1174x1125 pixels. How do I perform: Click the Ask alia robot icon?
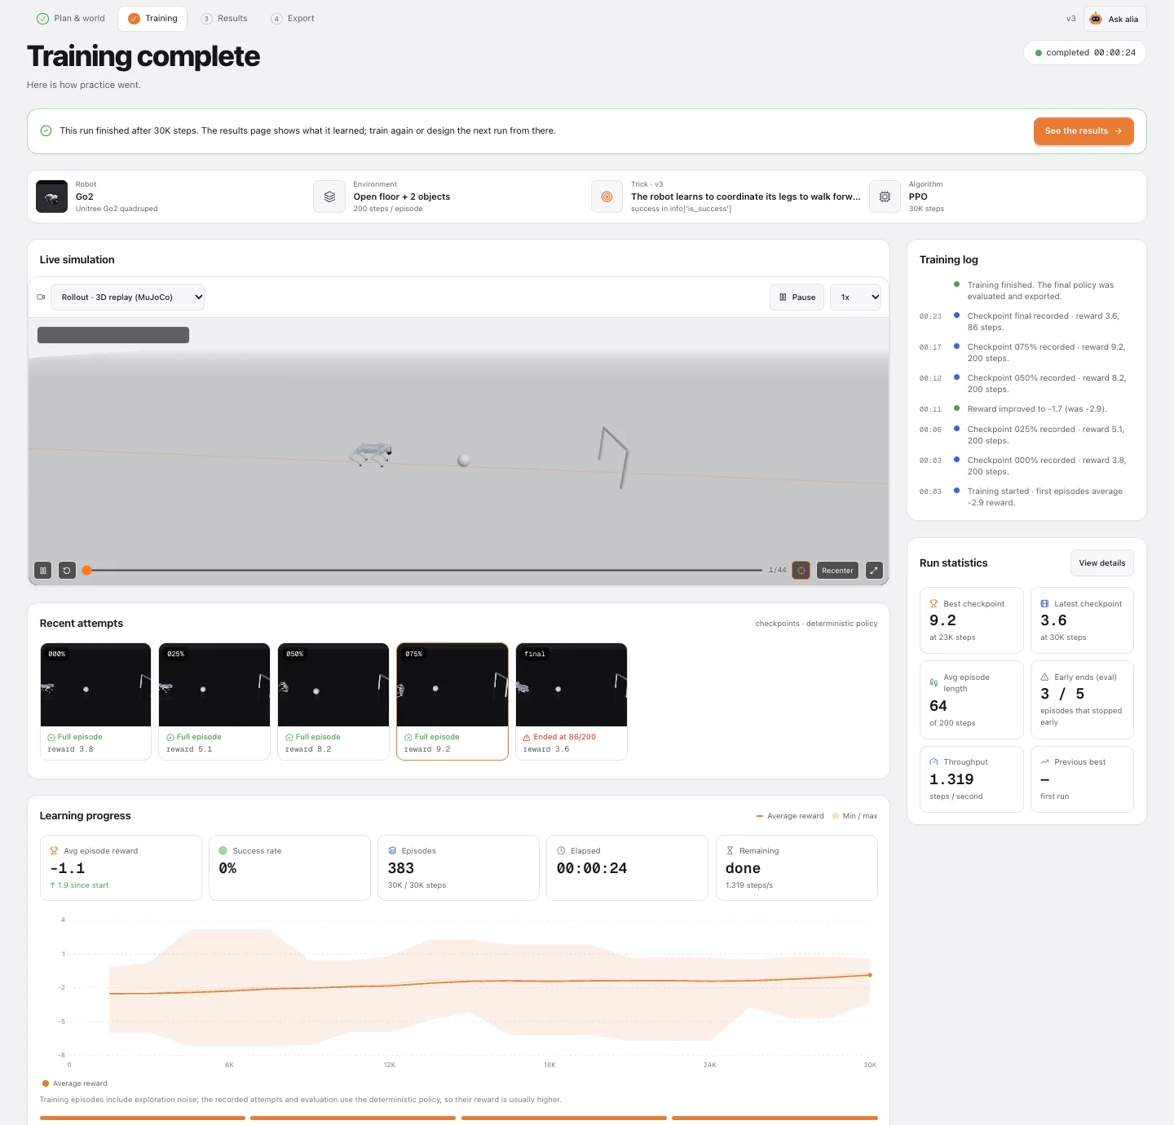pyautogui.click(x=1096, y=19)
